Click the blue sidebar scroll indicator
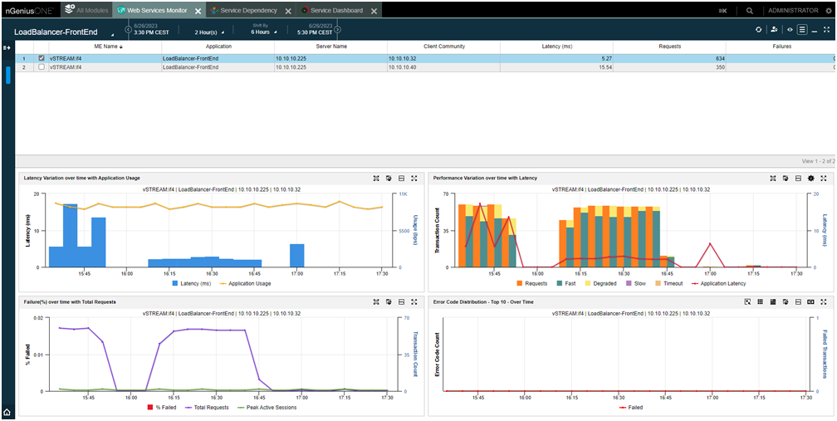 8,76
